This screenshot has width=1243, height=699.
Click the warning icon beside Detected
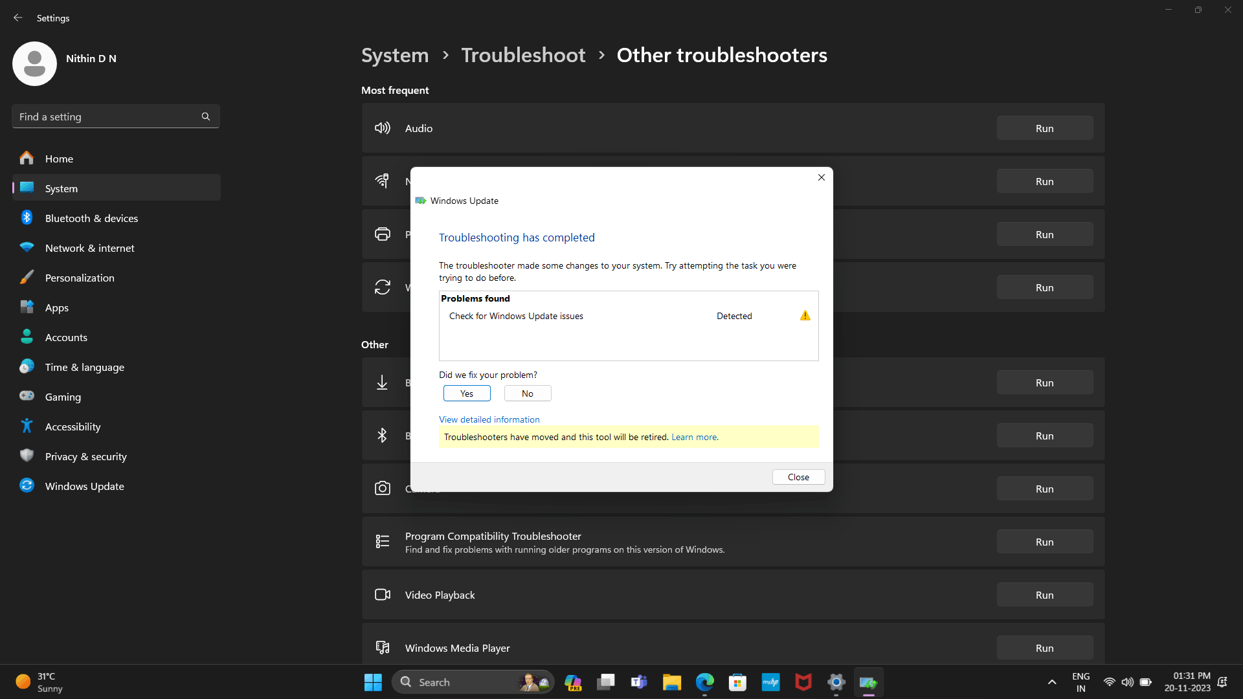point(805,316)
